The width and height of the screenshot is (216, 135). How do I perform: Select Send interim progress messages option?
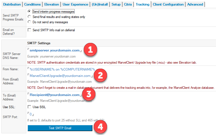[x=30, y=12]
